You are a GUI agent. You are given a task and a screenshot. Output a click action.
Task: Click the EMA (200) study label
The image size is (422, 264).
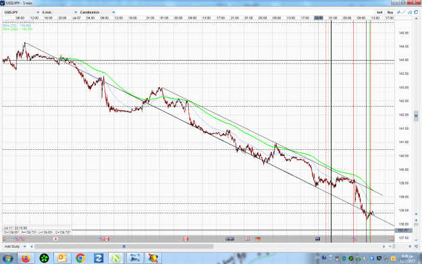click(x=18, y=29)
